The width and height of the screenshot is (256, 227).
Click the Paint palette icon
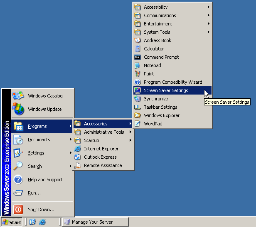pyautogui.click(x=138, y=74)
